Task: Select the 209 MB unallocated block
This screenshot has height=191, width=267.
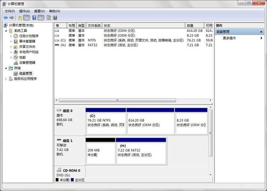Action: point(101,151)
